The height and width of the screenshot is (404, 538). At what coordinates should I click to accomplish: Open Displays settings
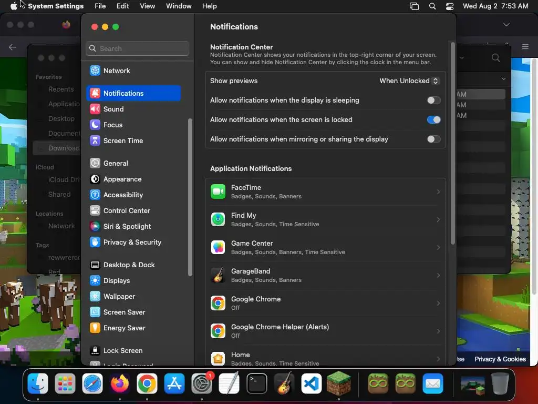133,281
